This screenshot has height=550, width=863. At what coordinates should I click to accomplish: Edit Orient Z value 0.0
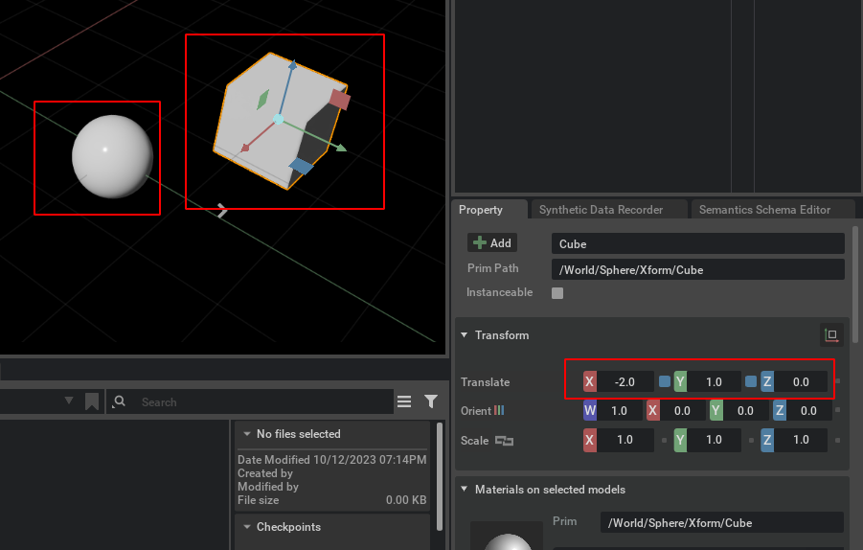point(808,411)
